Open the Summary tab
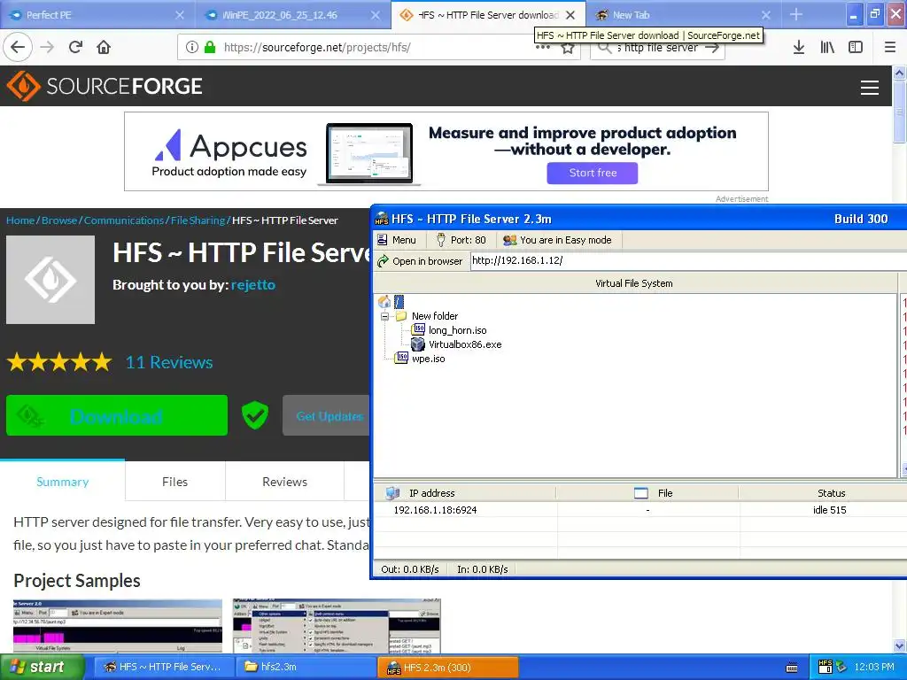This screenshot has height=680, width=907. [x=63, y=481]
